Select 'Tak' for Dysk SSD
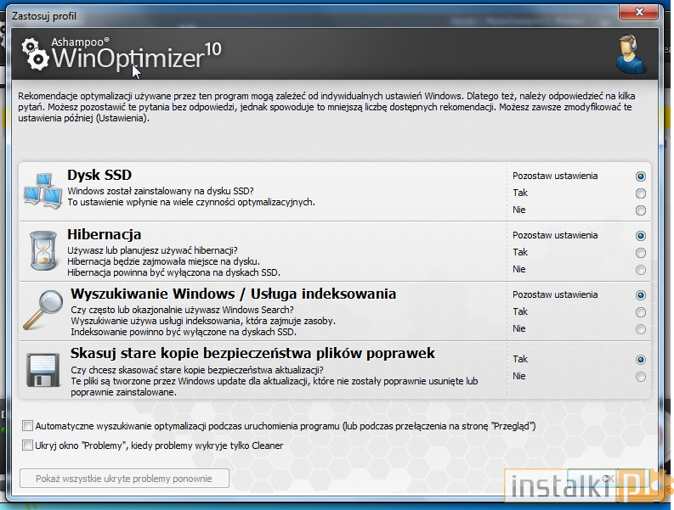This screenshot has height=510, width=674. (x=641, y=193)
